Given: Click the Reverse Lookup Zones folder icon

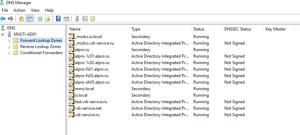Looking at the screenshot, I should tap(15, 47).
